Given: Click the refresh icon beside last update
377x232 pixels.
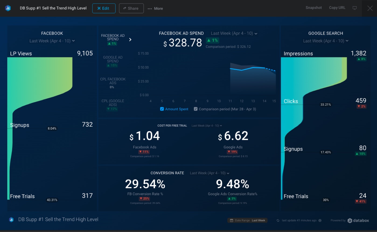Looking at the screenshot, I should pyautogui.click(x=278, y=220).
